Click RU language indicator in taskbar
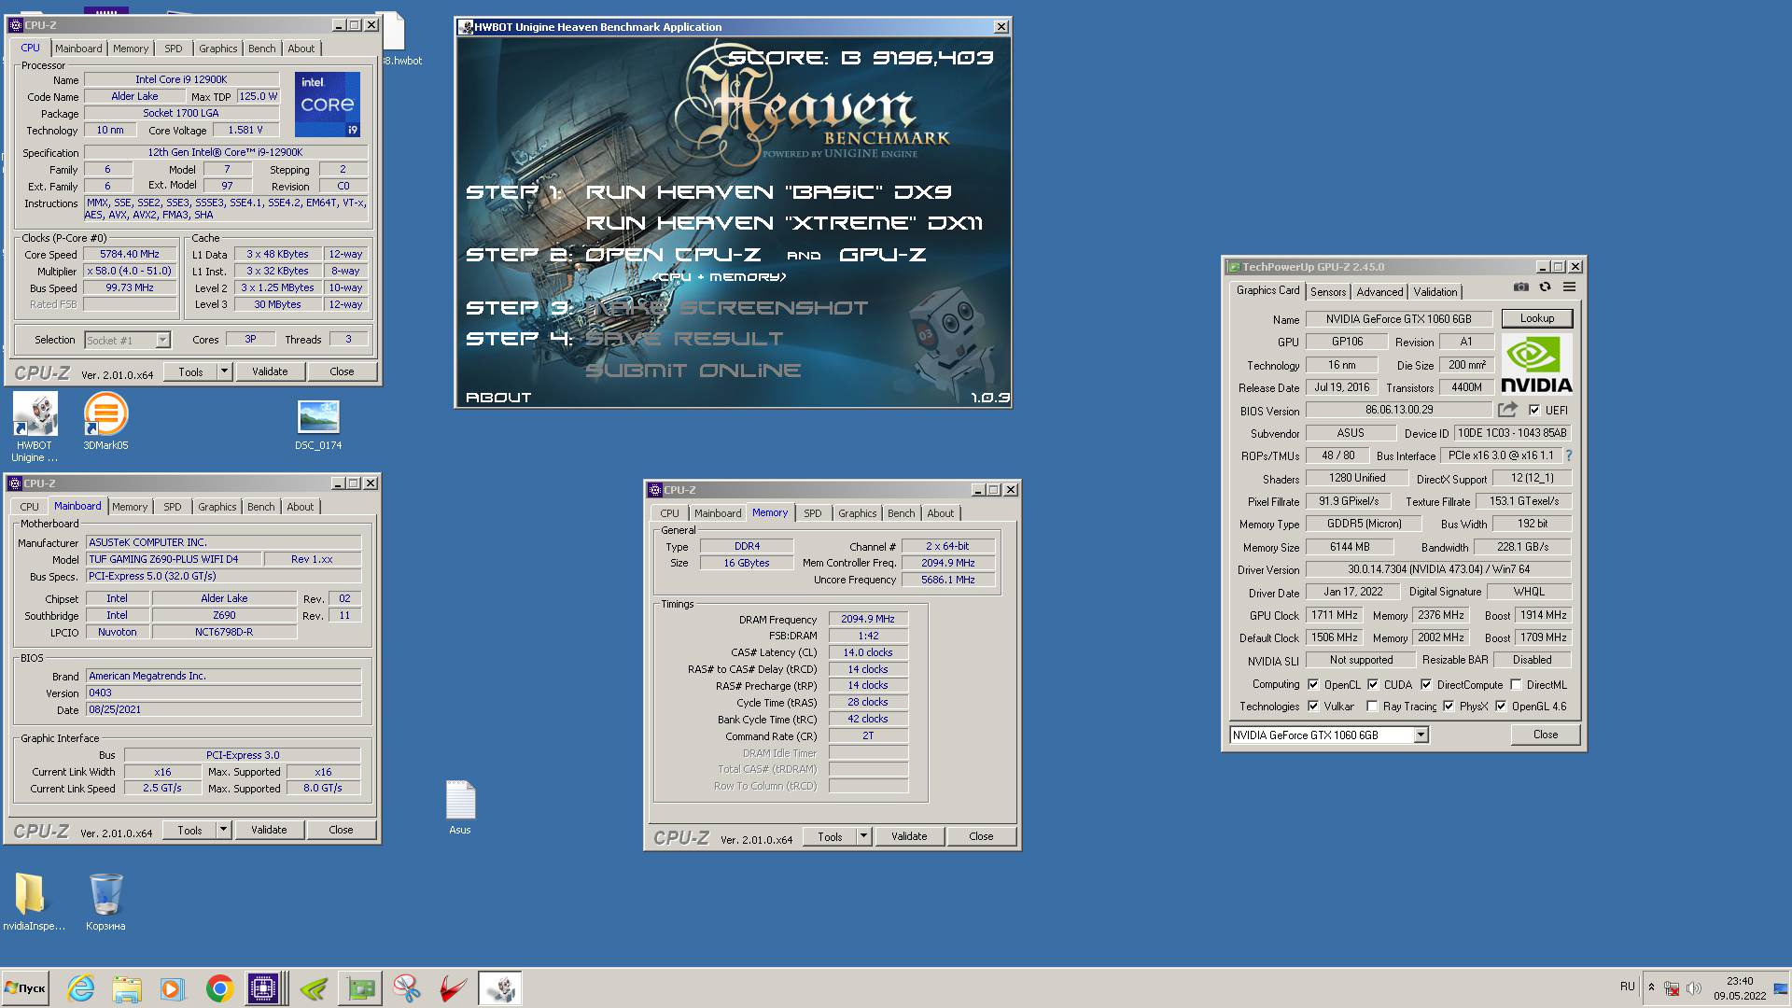The width and height of the screenshot is (1792, 1008). tap(1628, 987)
